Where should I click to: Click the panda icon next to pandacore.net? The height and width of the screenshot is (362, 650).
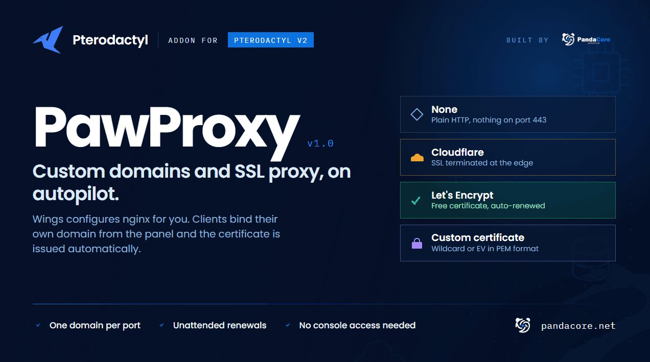pyautogui.click(x=523, y=325)
